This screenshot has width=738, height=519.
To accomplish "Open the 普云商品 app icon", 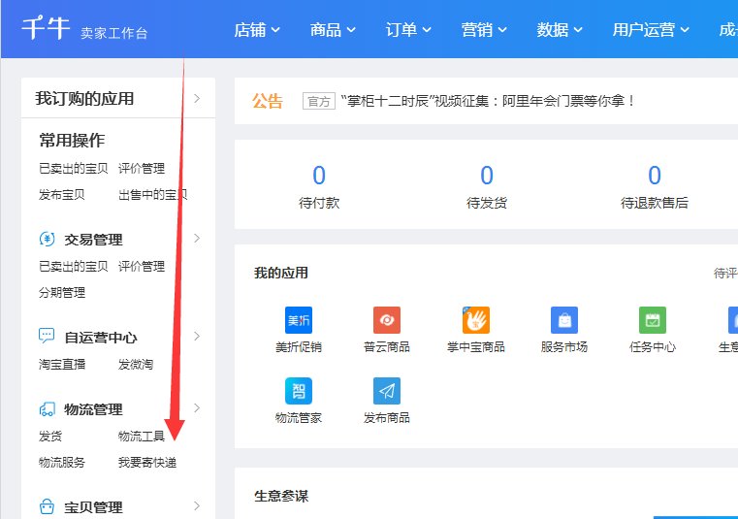I will 387,320.
